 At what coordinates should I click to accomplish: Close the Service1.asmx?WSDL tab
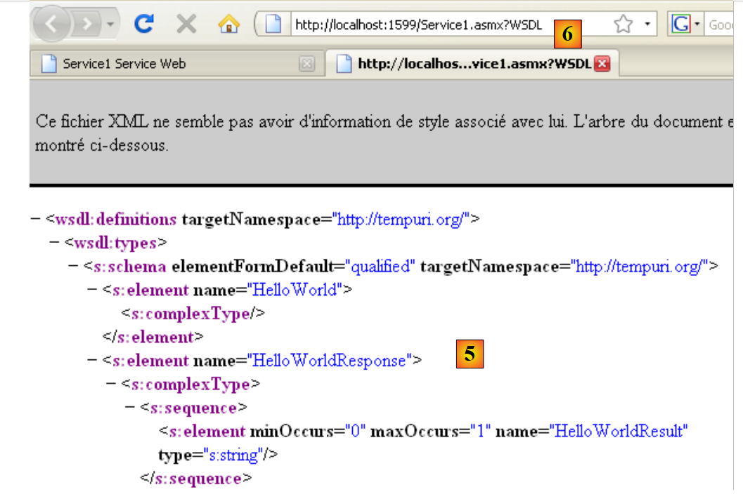point(602,64)
